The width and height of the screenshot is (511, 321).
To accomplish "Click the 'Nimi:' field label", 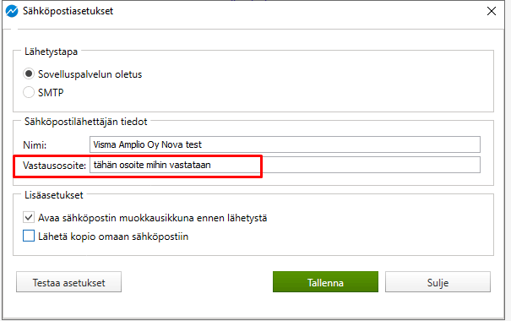I will (x=35, y=145).
